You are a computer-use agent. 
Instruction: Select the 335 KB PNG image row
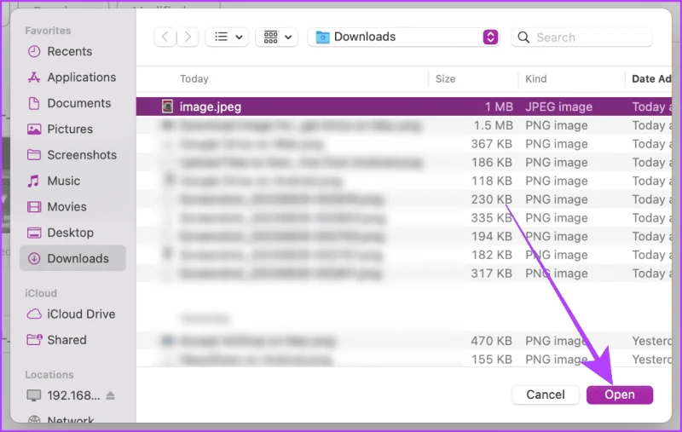point(403,218)
